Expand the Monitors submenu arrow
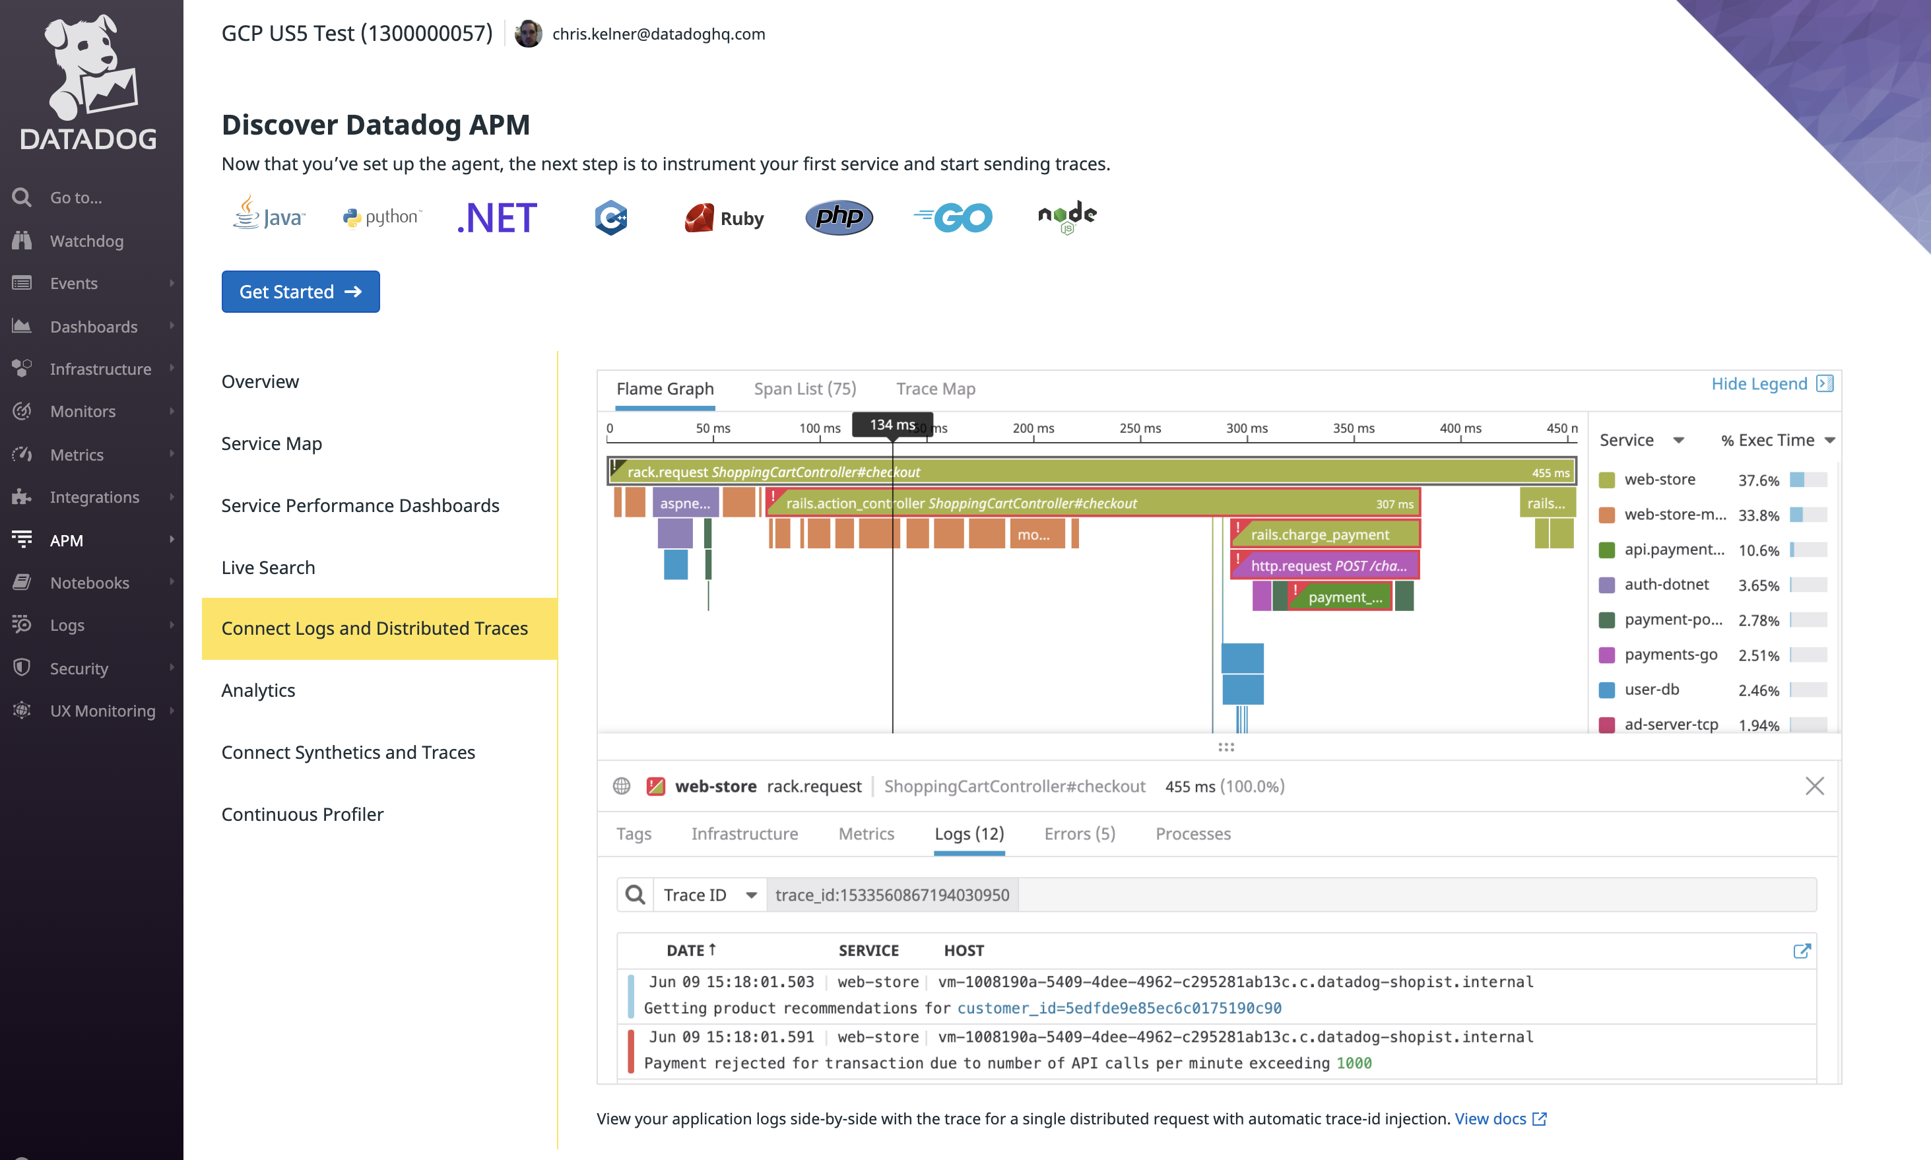The image size is (1931, 1160). pyautogui.click(x=171, y=411)
